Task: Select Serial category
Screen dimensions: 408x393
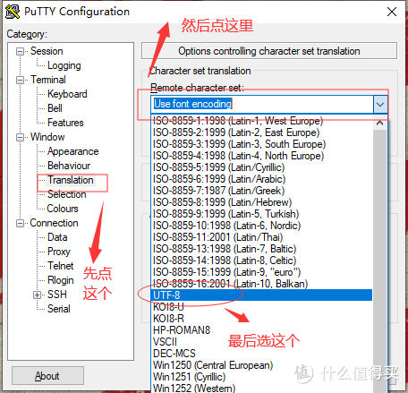Action: 59,309
